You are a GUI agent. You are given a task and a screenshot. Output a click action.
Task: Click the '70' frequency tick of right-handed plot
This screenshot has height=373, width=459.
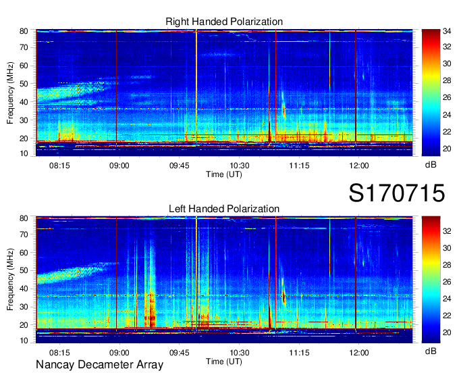pos(24,47)
